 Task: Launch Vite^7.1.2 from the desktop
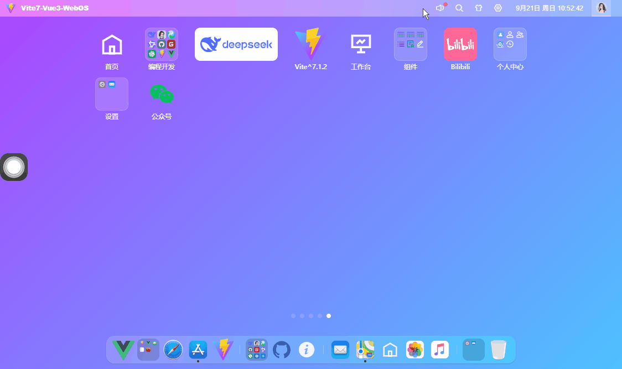pos(311,44)
